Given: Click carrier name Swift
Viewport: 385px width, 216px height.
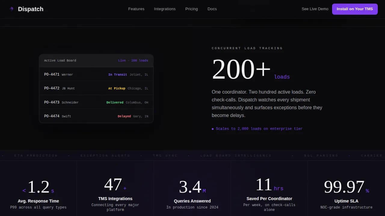Looking at the screenshot, I should click(66, 116).
